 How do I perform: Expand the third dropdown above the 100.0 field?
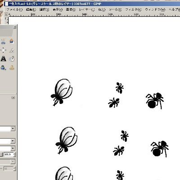[13, 148]
